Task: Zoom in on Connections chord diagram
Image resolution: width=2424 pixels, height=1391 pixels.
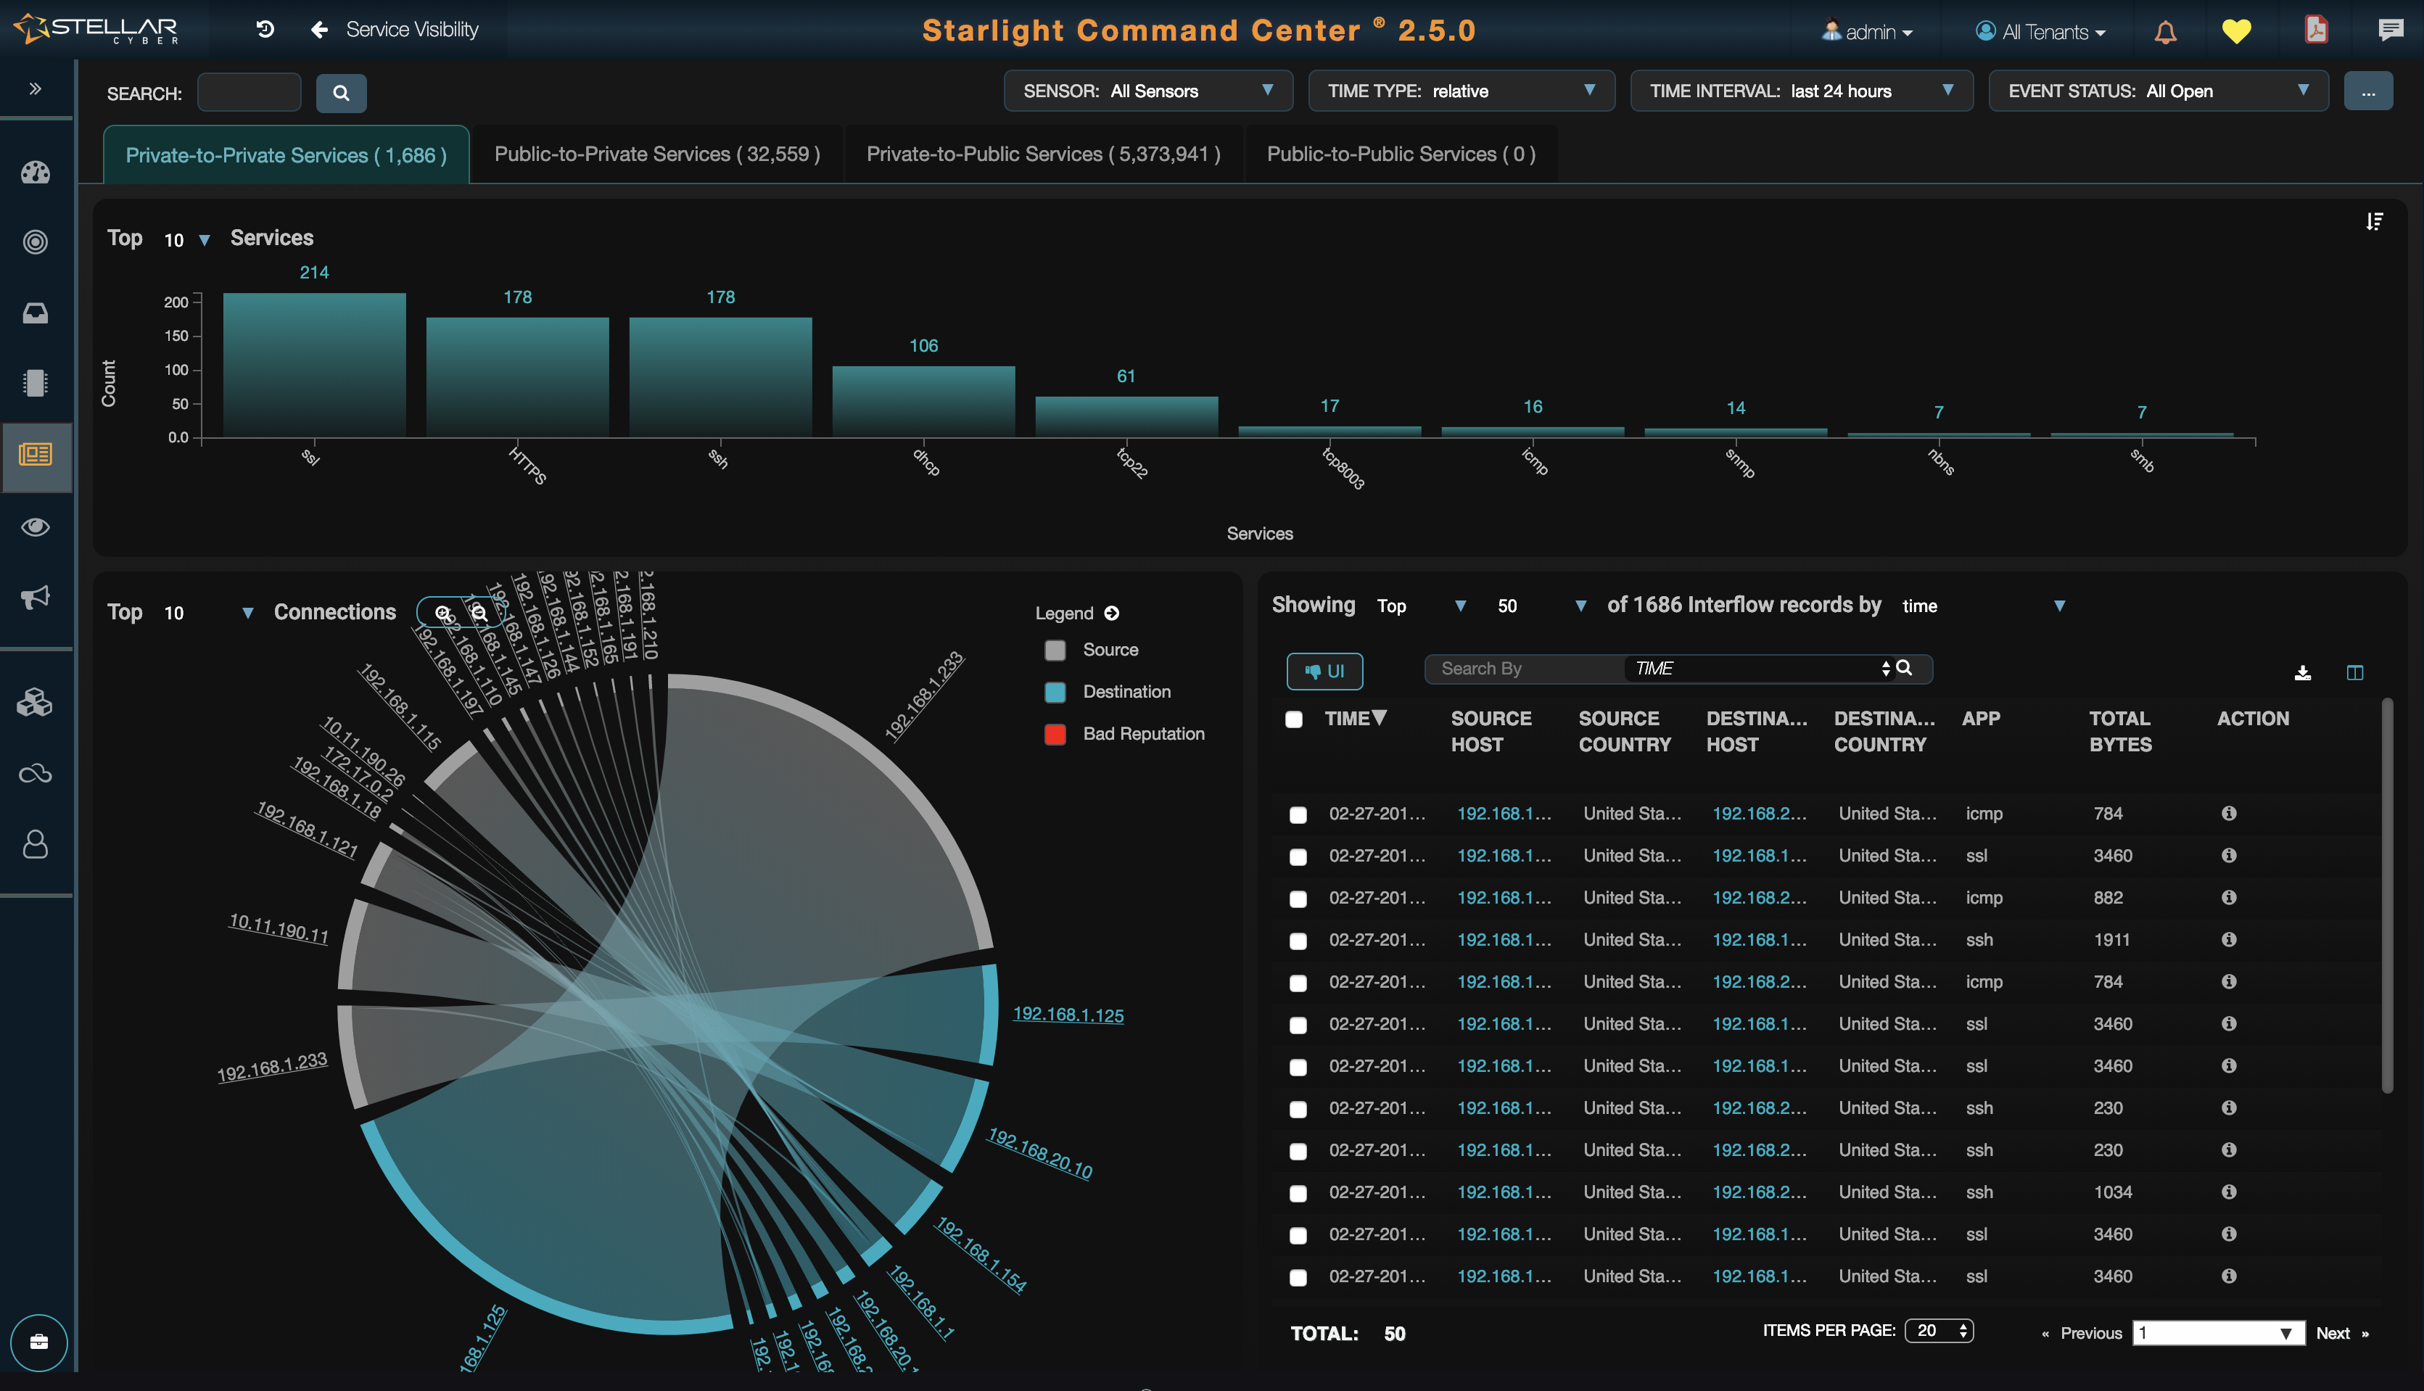Action: tap(443, 614)
